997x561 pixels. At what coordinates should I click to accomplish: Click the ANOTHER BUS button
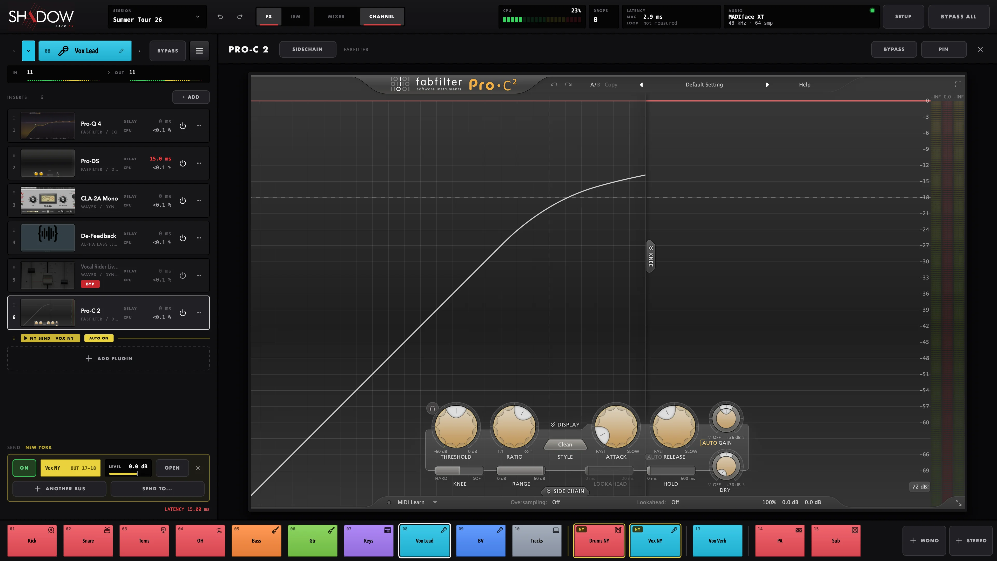(x=60, y=489)
